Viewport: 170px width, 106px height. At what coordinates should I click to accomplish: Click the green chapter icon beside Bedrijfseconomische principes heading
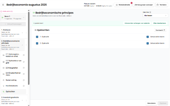tap(34, 13)
